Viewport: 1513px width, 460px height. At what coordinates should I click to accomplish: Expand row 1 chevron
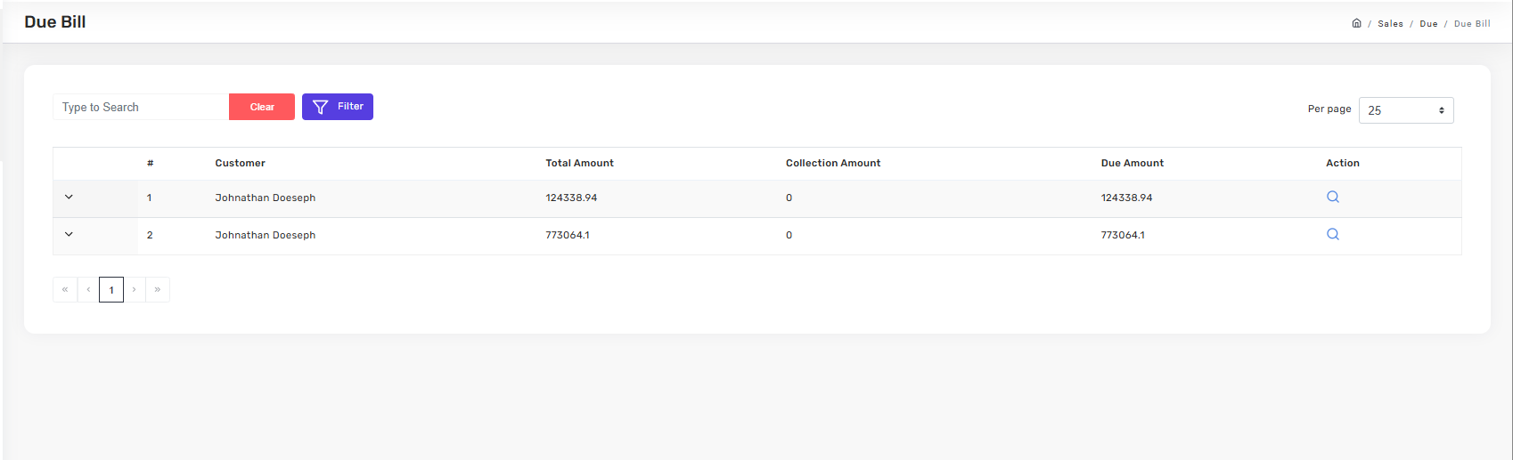click(69, 197)
